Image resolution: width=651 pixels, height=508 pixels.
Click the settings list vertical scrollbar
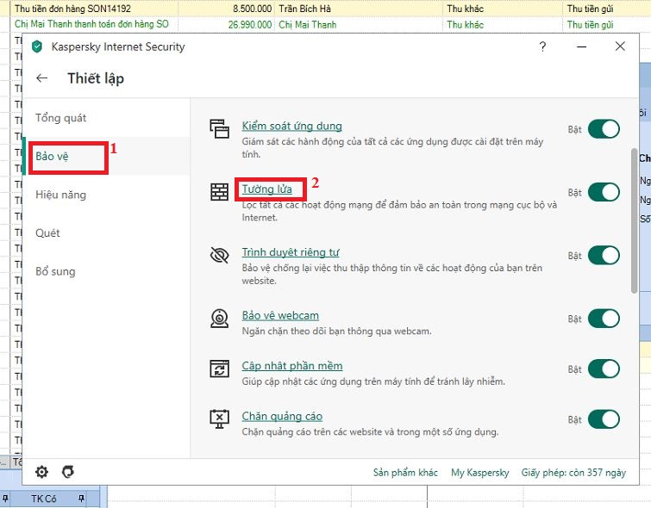point(634,220)
